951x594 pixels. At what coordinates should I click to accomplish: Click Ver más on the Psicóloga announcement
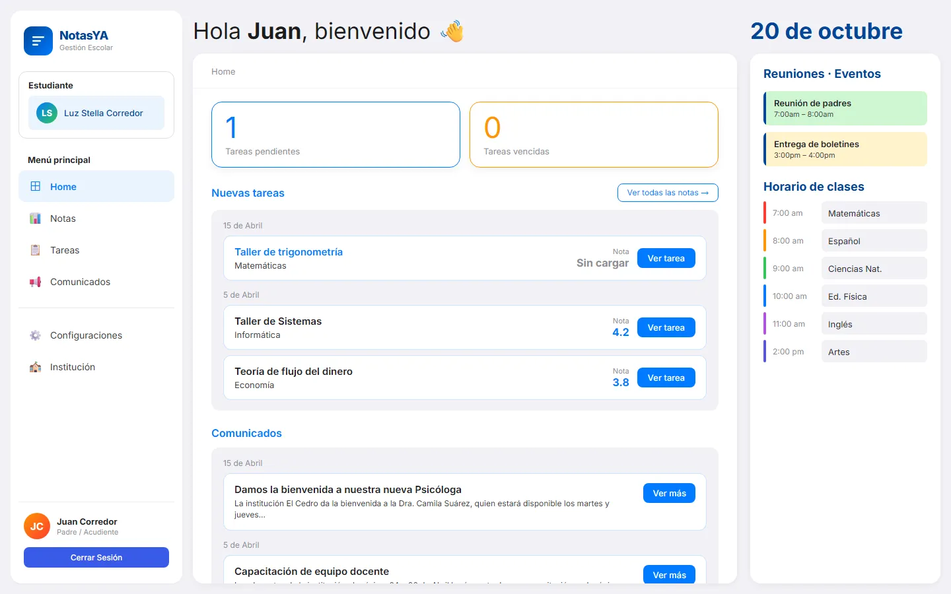669,493
